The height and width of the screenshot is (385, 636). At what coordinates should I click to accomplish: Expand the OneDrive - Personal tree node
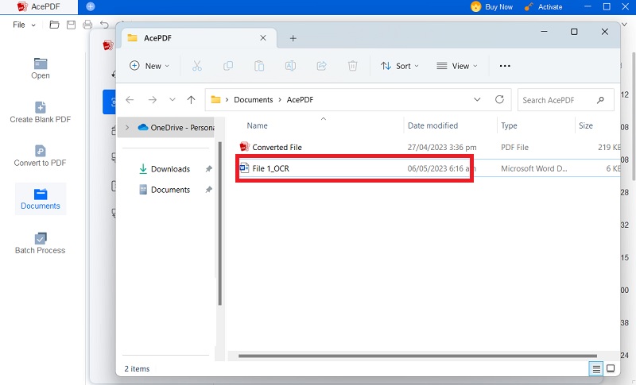(x=127, y=128)
